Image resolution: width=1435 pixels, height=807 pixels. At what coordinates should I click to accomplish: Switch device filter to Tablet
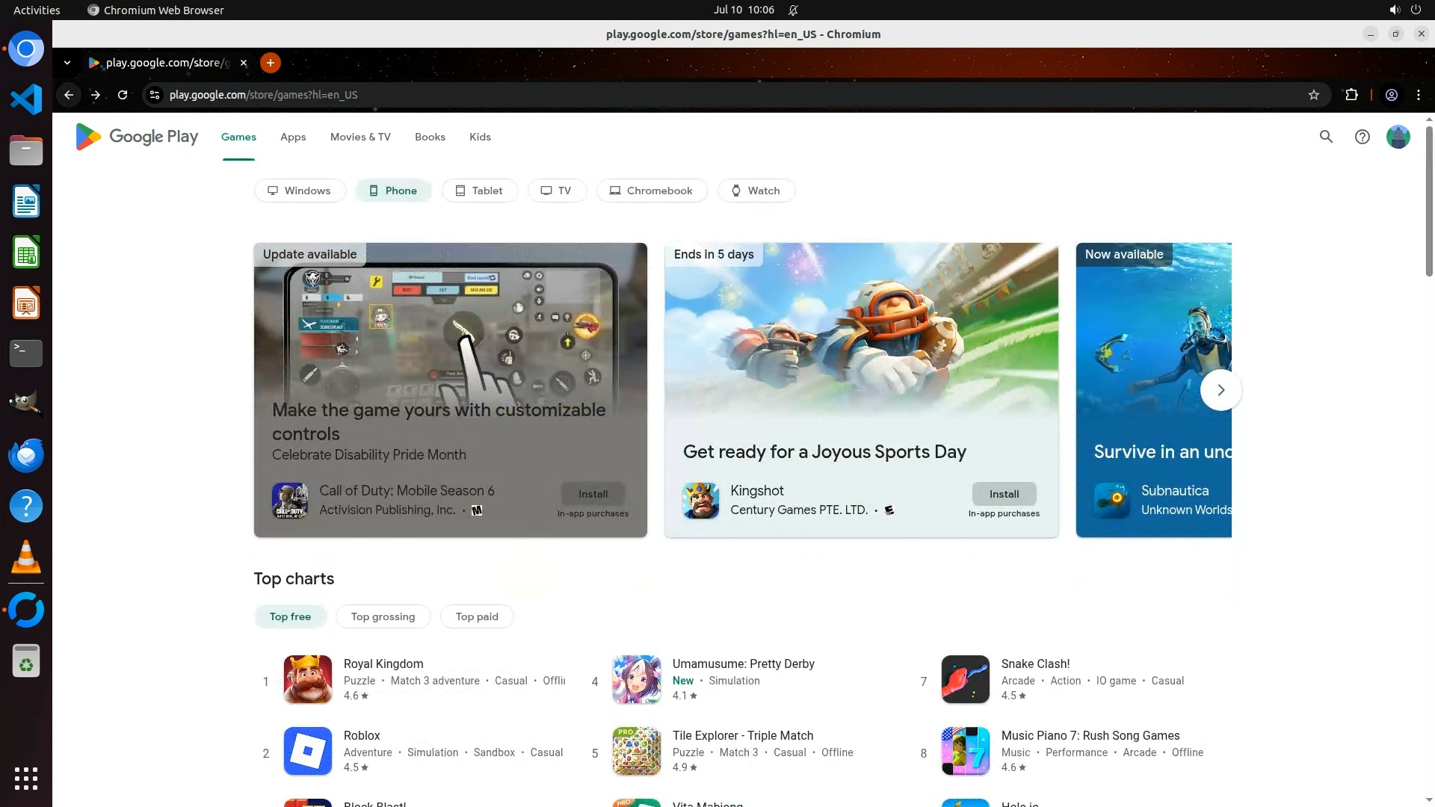pyautogui.click(x=479, y=191)
